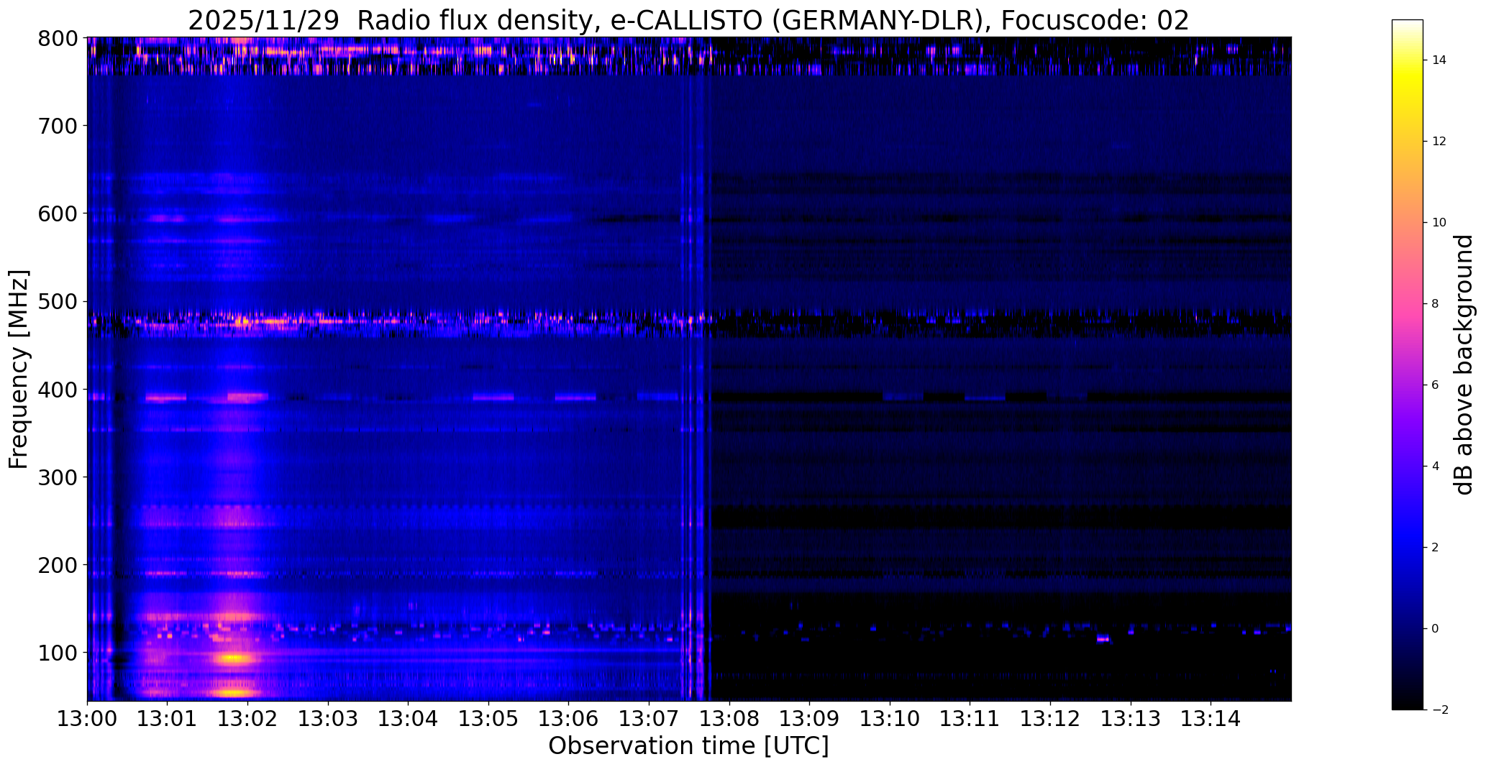The width and height of the screenshot is (1486, 767).
Task: Click the colorbar tick label 2
Action: (1436, 548)
